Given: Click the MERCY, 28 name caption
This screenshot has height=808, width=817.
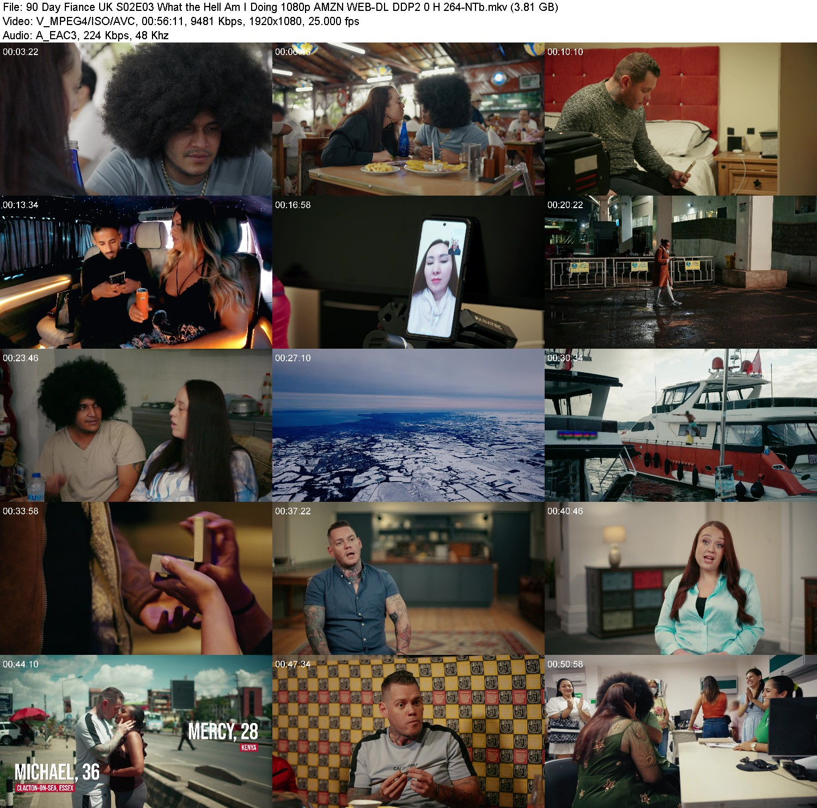Looking at the screenshot, I should [x=223, y=731].
